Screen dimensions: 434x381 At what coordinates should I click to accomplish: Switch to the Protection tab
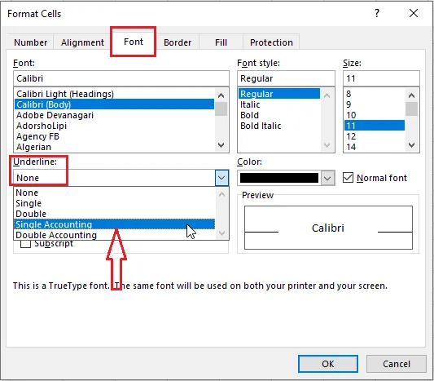coord(271,42)
